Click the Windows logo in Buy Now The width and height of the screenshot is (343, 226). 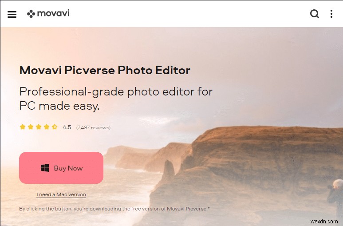(x=45, y=168)
